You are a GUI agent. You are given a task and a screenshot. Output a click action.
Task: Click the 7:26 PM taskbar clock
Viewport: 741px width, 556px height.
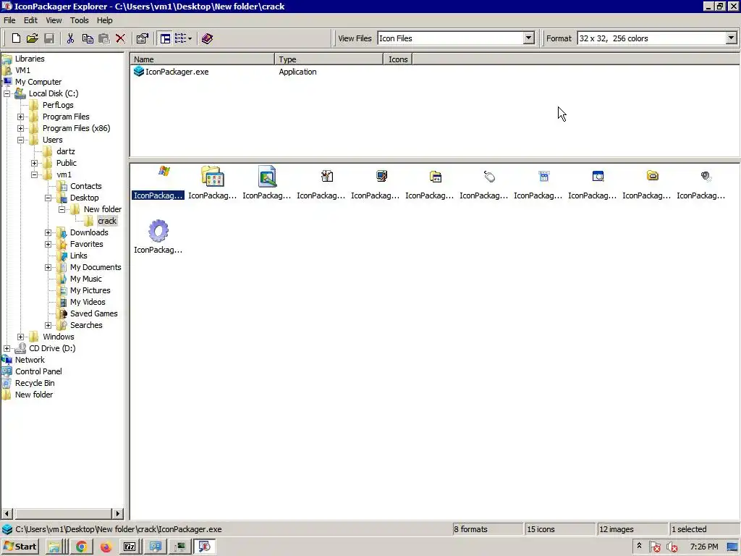pos(703,547)
